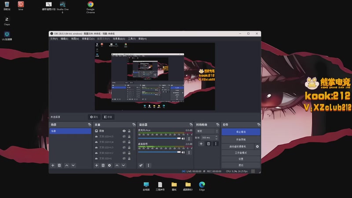Click the Sources list scrollbar

click(x=135, y=139)
